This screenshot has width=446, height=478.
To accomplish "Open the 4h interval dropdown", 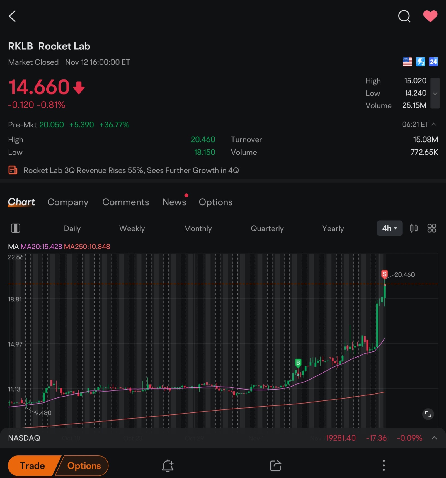I will click(x=389, y=228).
